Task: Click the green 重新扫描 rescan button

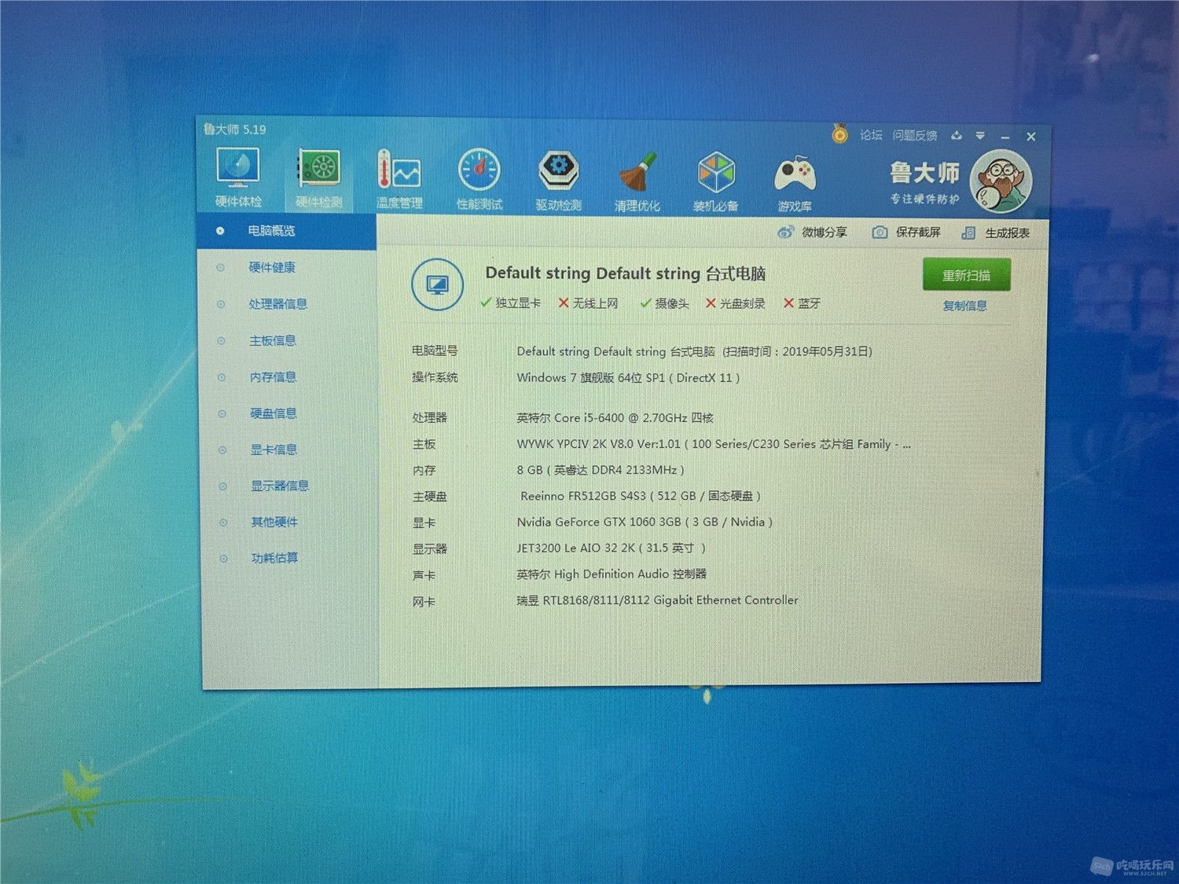Action: pos(966,275)
